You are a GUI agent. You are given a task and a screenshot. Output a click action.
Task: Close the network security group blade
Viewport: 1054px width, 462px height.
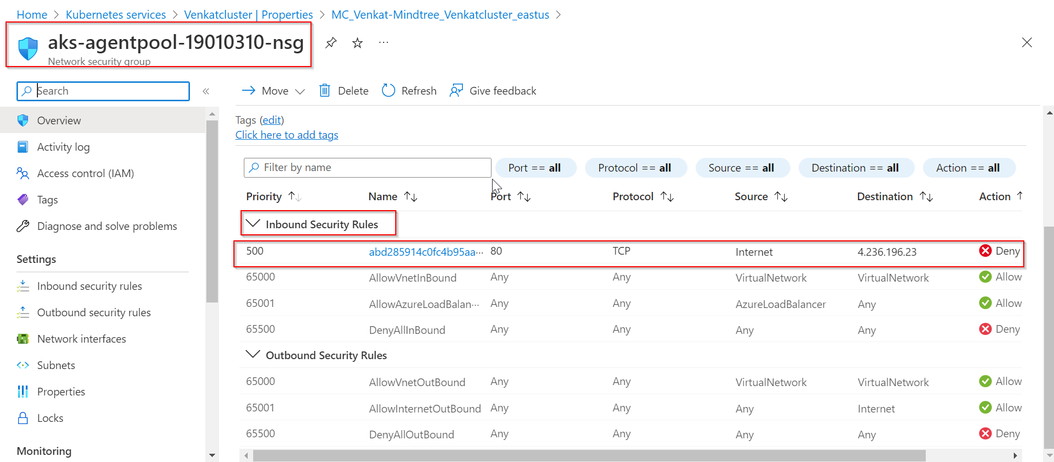click(1026, 42)
